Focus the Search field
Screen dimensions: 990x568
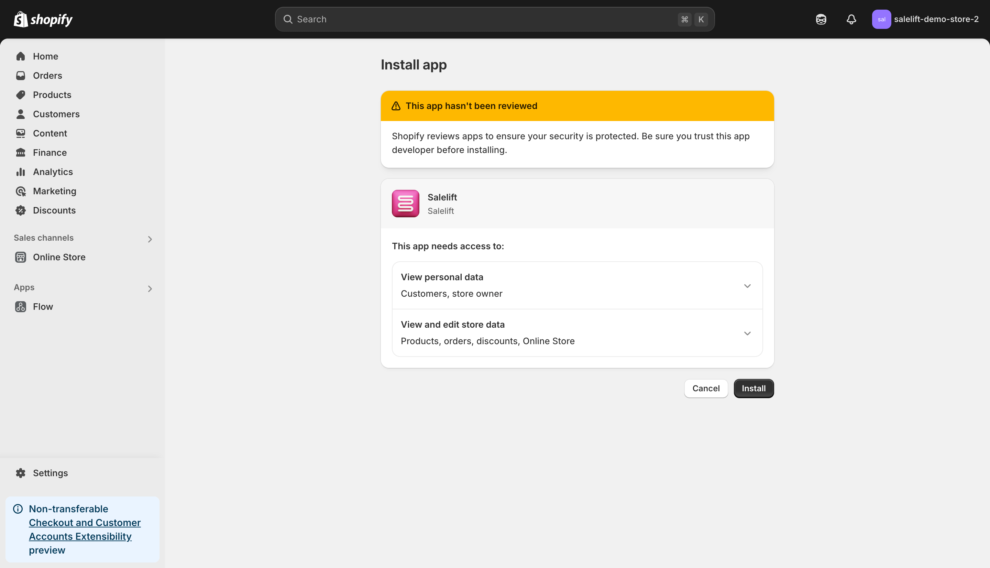pos(494,19)
